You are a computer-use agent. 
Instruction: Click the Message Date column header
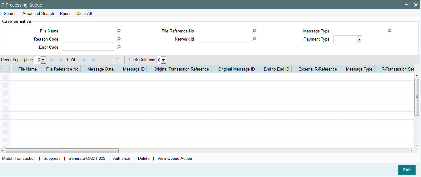[x=98, y=69]
